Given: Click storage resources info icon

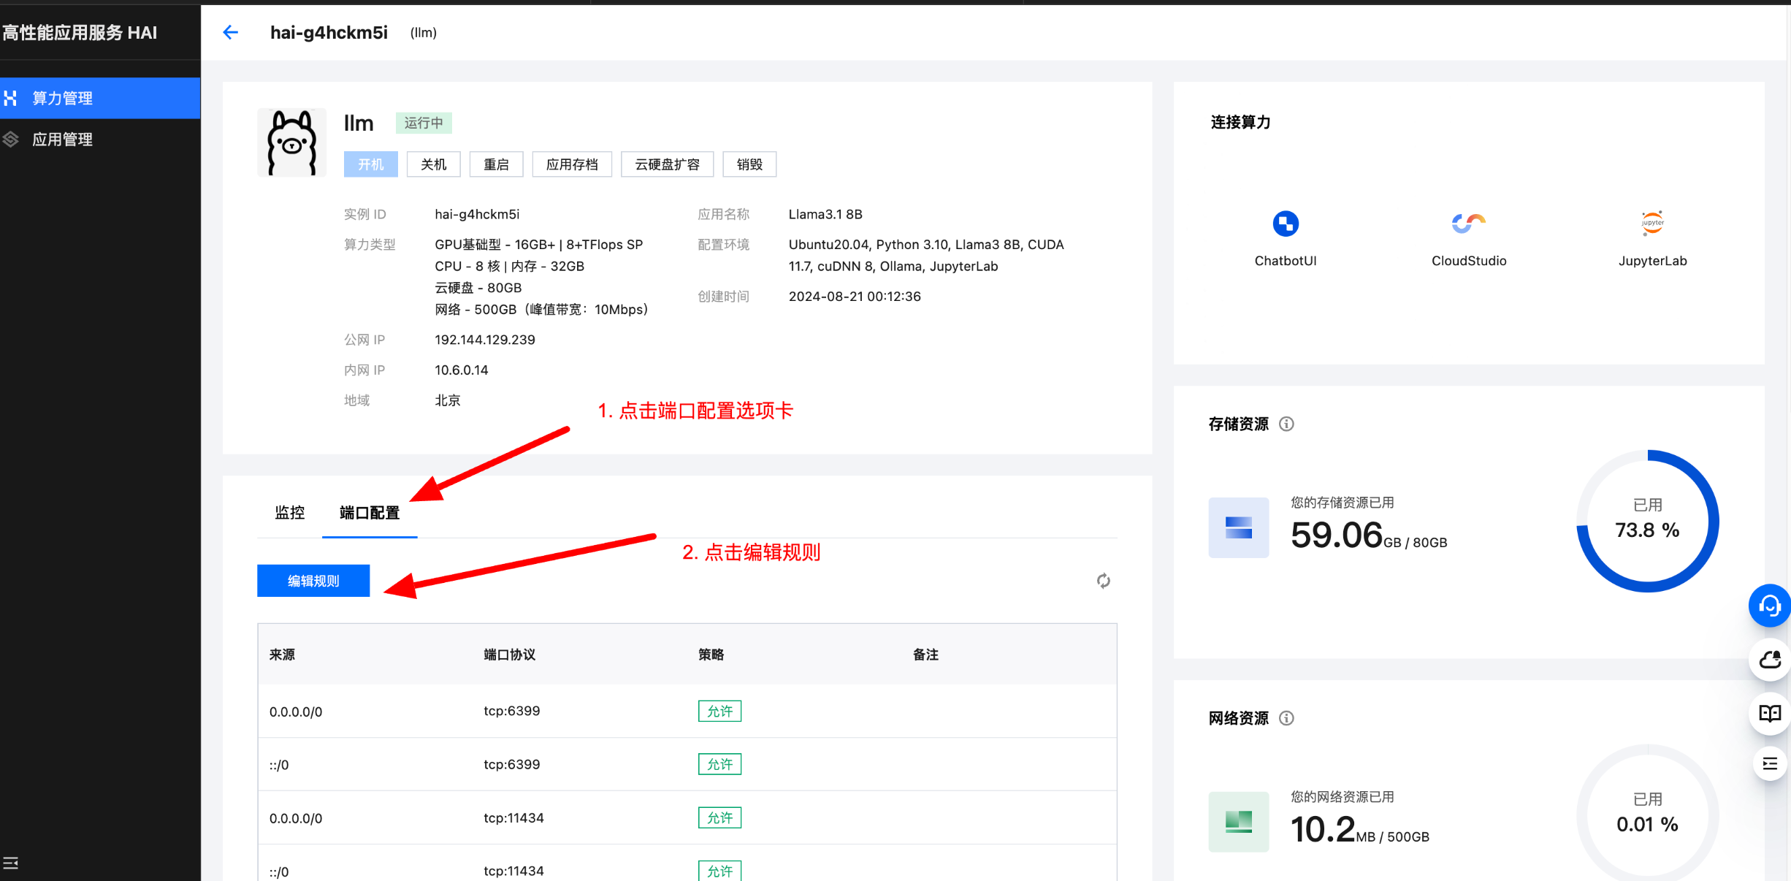Looking at the screenshot, I should [x=1286, y=424].
